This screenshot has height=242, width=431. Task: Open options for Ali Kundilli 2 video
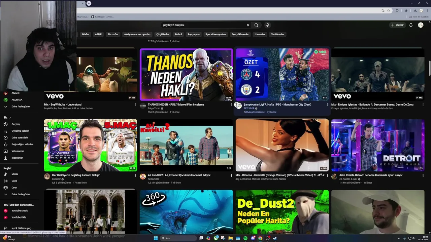pos(231,175)
